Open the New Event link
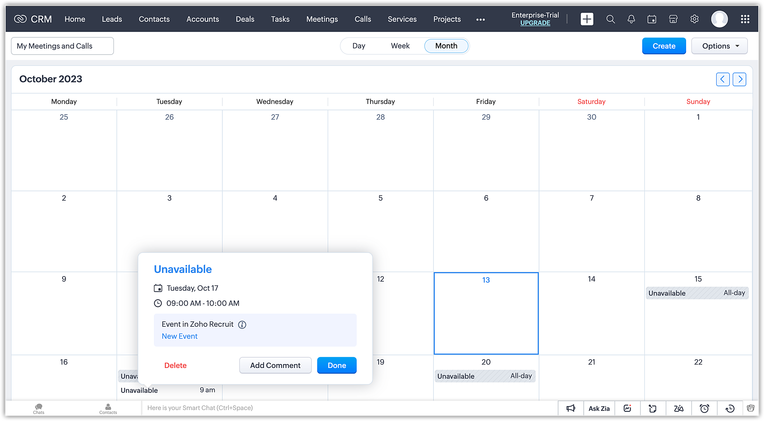This screenshot has width=764, height=421. point(180,336)
